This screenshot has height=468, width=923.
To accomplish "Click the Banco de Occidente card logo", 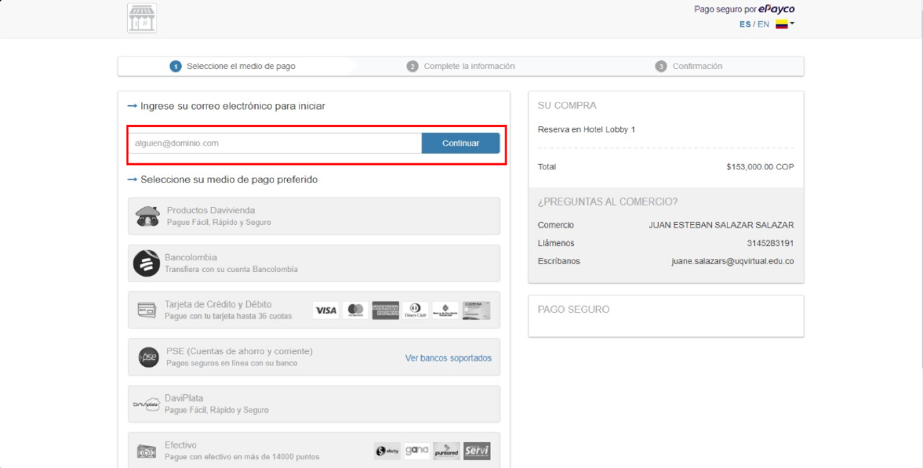I will click(445, 310).
